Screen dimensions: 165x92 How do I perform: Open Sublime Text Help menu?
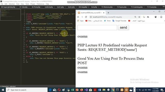tap(47, 4)
